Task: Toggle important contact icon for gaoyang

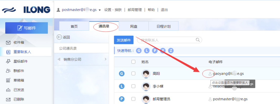Action: 210,74
